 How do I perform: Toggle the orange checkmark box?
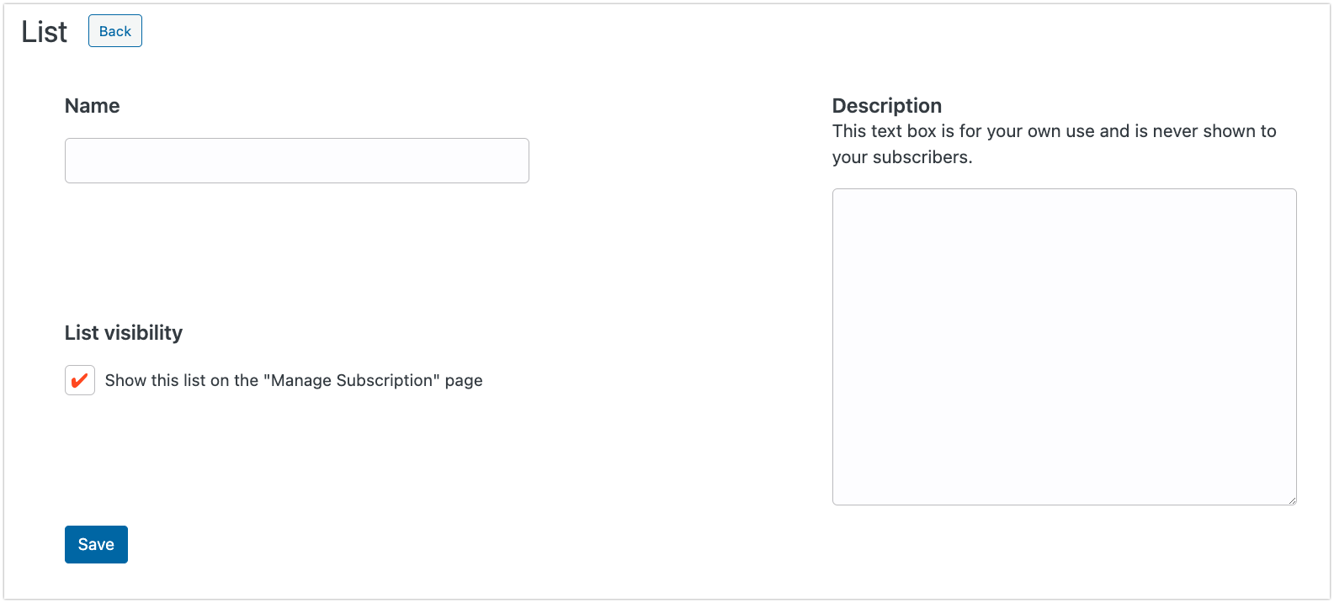point(80,380)
